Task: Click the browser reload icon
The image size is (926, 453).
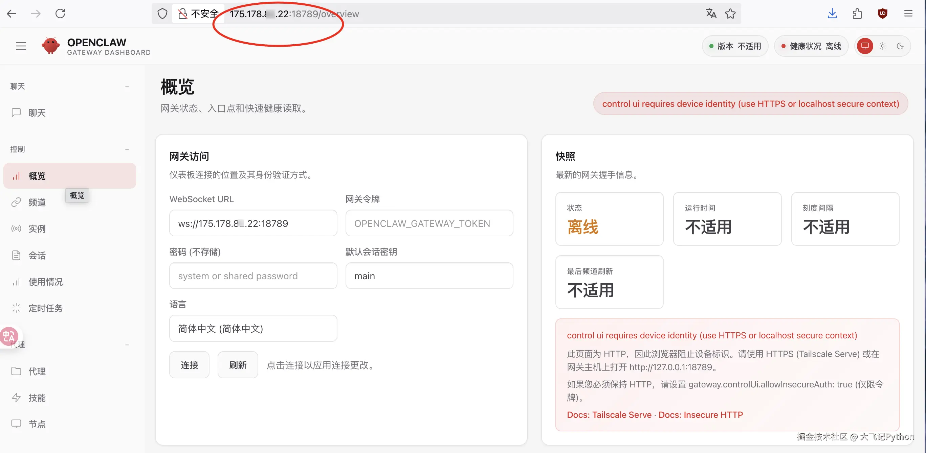Action: point(60,14)
